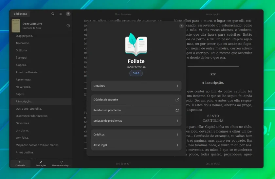Screen dimensions: 275x179
Task: Select chapter 'Tio Cosme.'
Action: (x=41, y=43)
